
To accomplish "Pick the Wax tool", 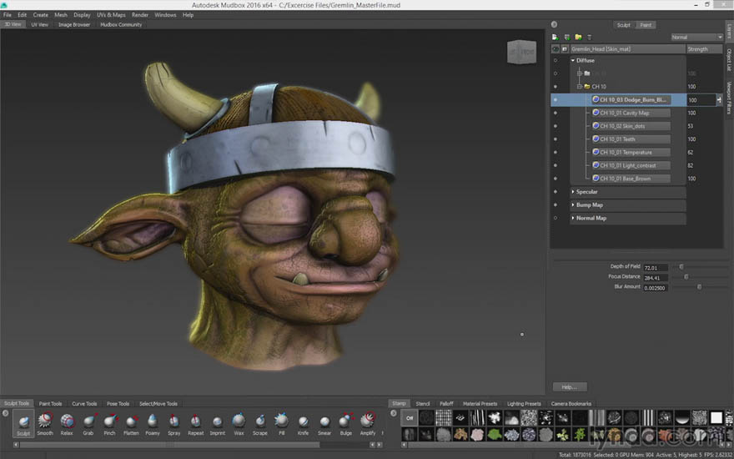I will (239, 423).
